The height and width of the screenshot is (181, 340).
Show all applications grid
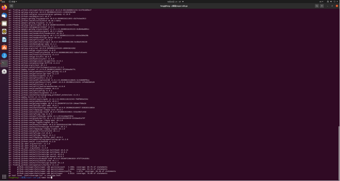tap(4, 176)
